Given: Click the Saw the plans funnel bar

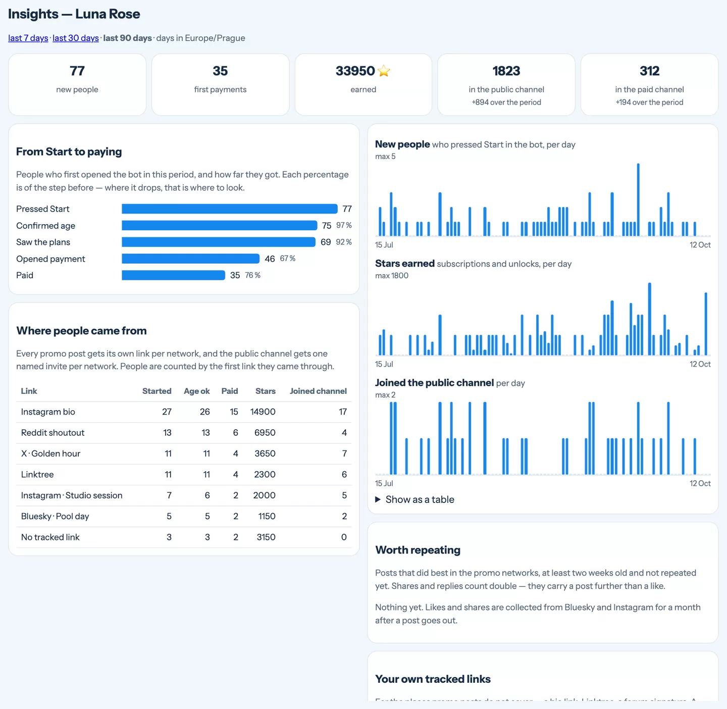Looking at the screenshot, I should point(219,242).
